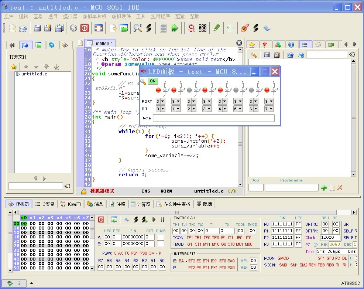Click the ABC spell-check icon in status bar
Viewport: 364px width, 289px height.
(x=10, y=283)
